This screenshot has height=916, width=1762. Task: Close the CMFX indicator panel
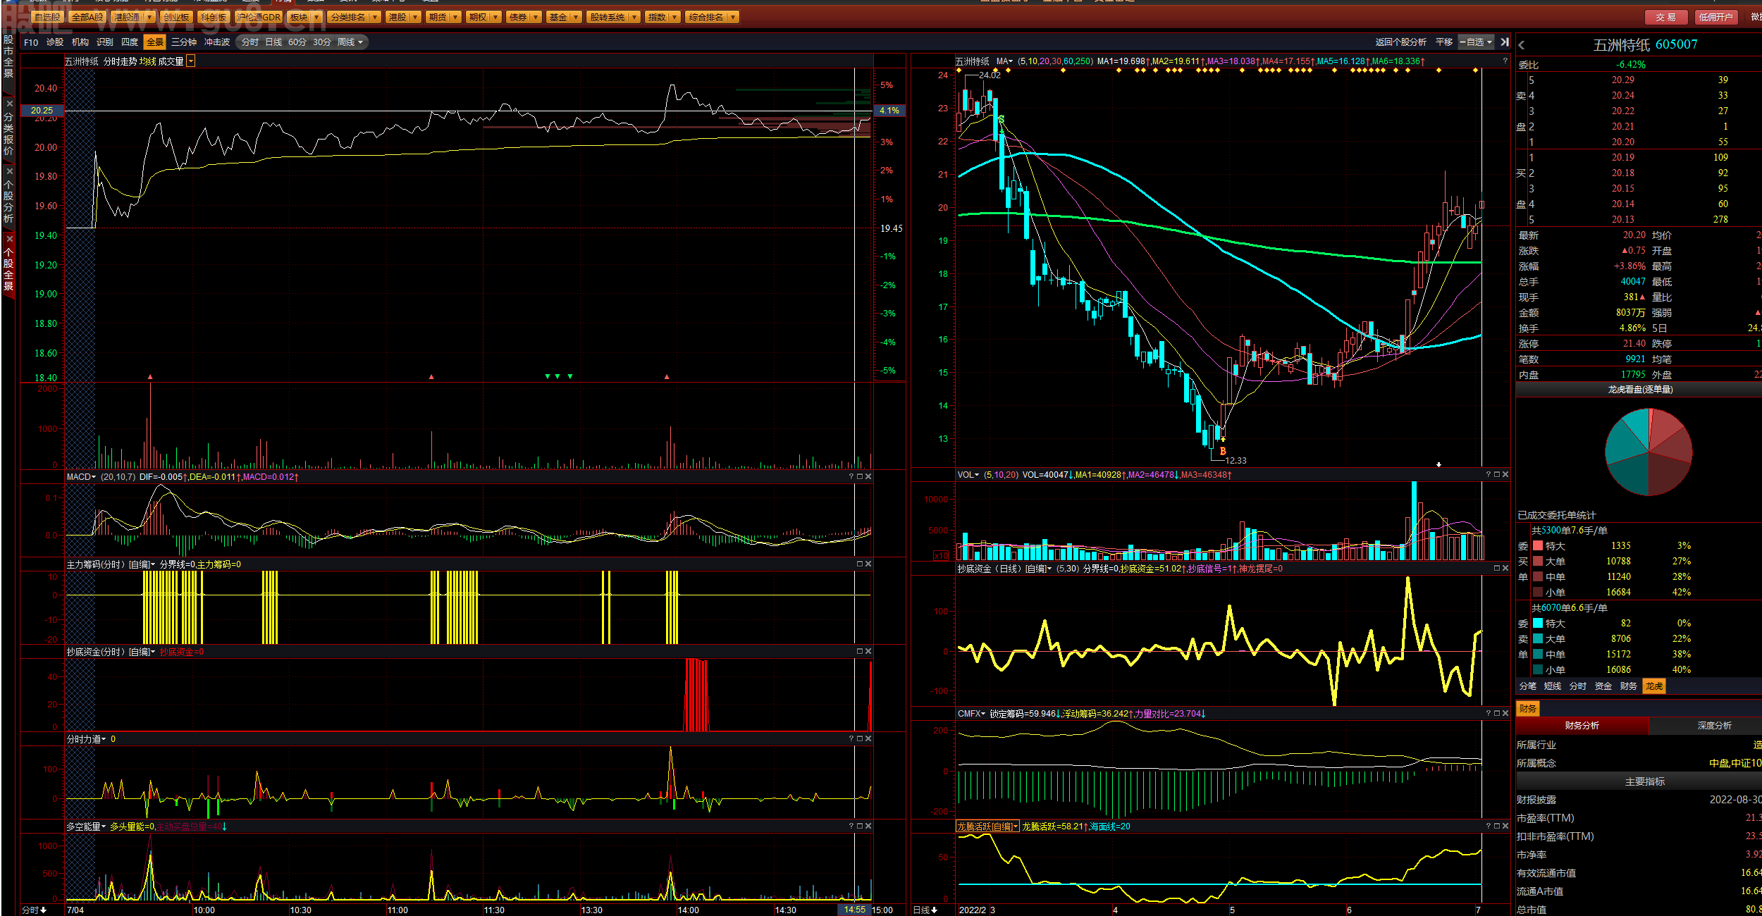point(1505,713)
